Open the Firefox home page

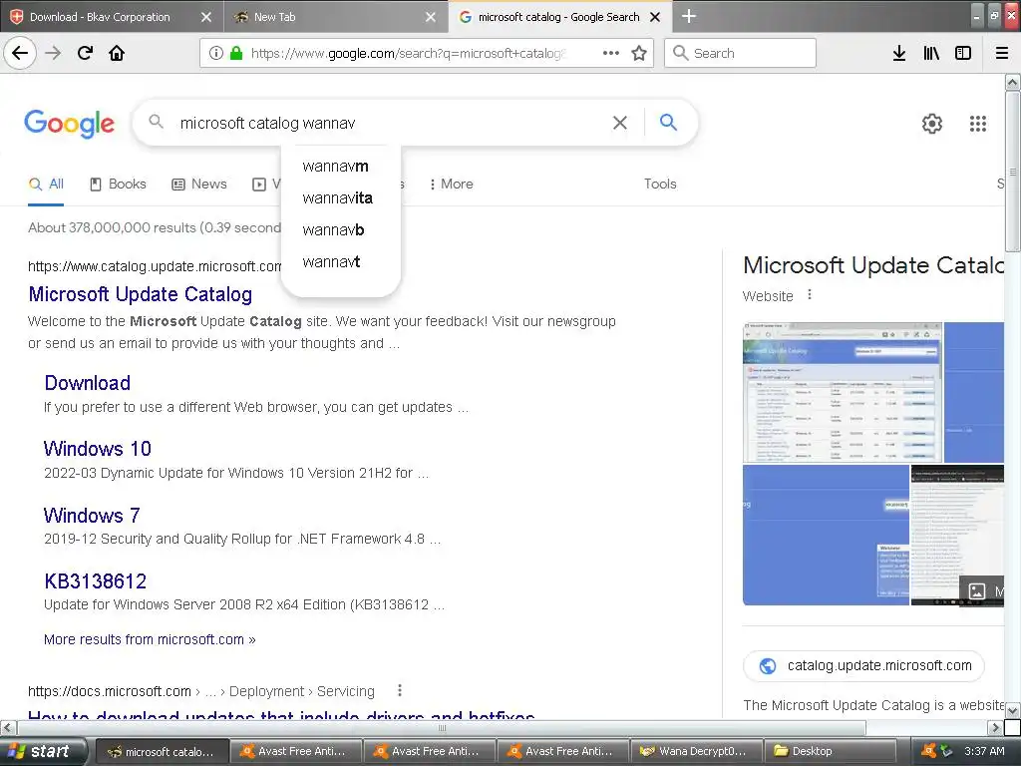tap(117, 53)
